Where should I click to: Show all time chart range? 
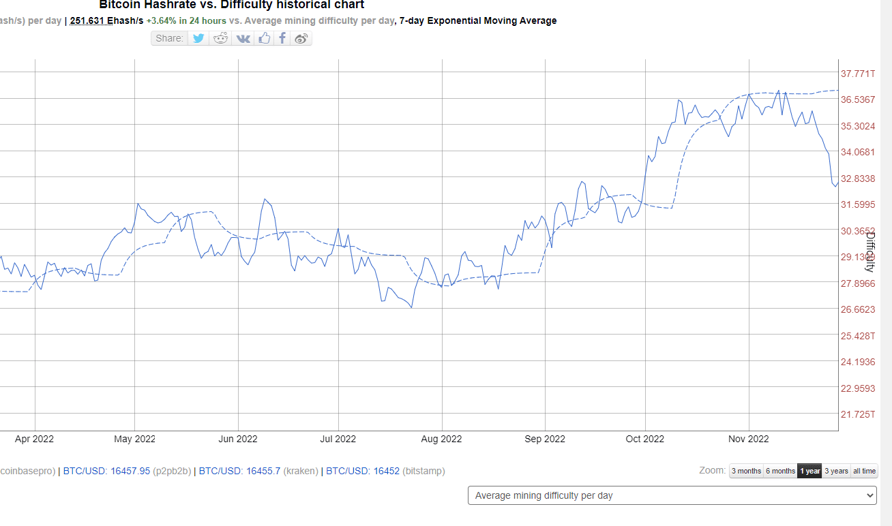864,471
